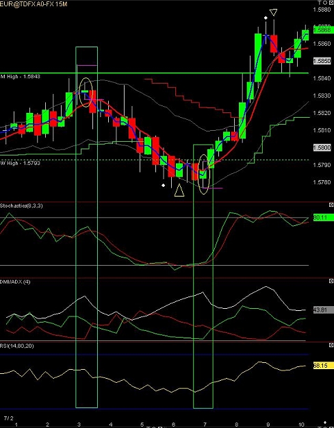The image size is (334, 428).
Task: Click time axis label 2
Action: point(47,425)
